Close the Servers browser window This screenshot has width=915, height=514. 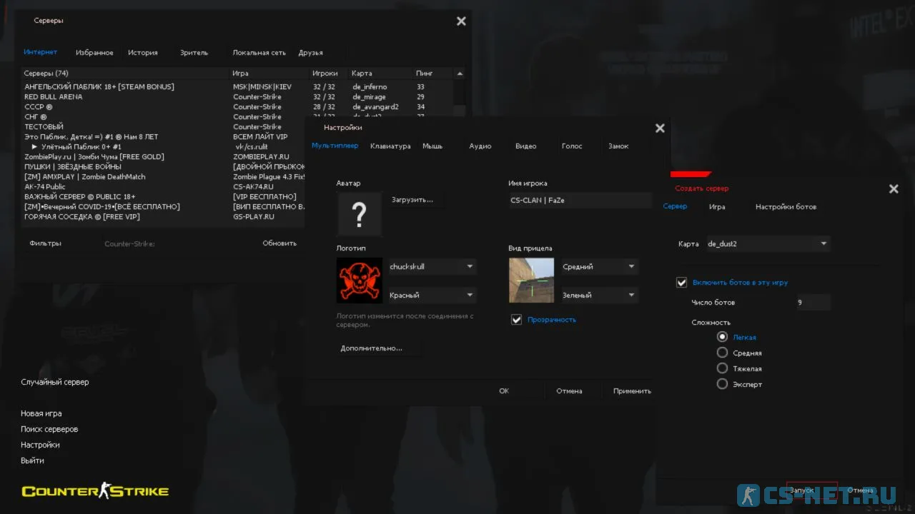pyautogui.click(x=461, y=21)
